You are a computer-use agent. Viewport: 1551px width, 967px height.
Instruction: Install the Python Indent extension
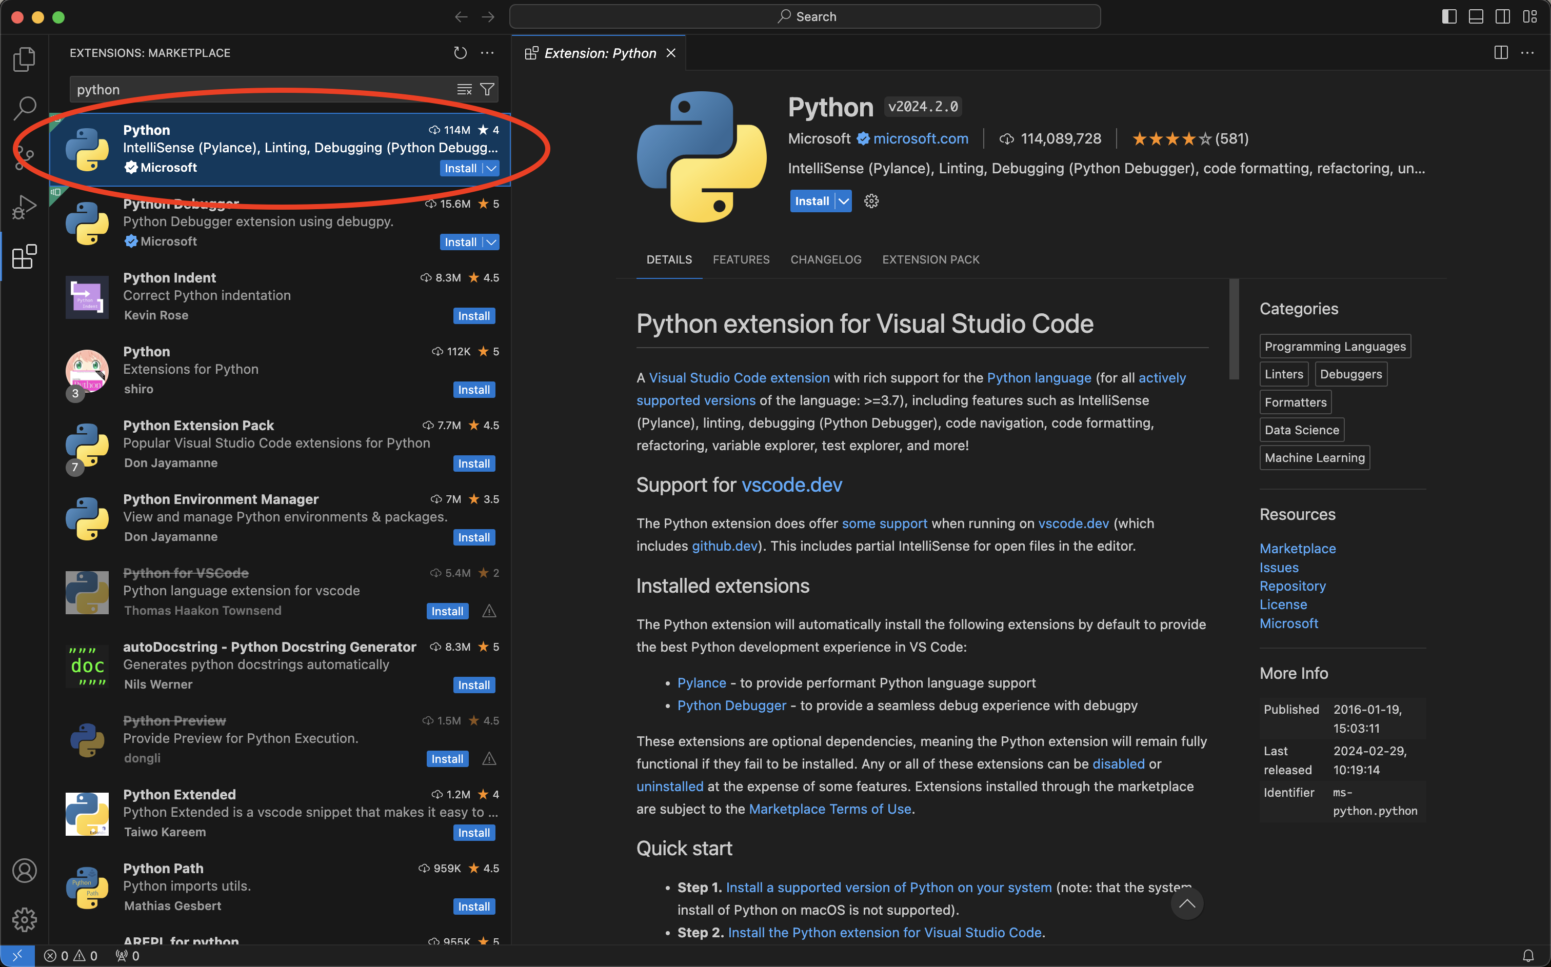tap(474, 316)
